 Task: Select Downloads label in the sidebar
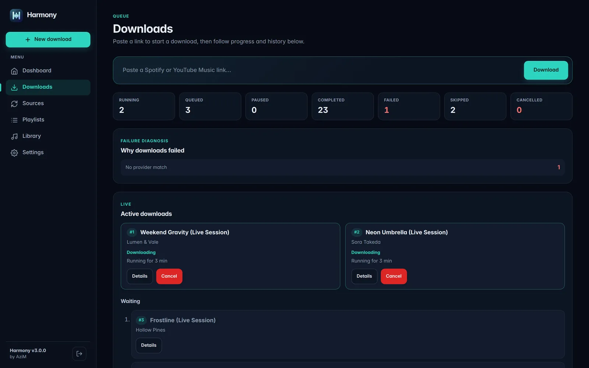(37, 87)
